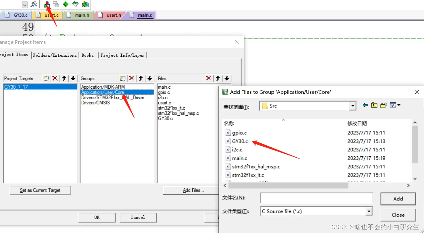Move Project Target up arrow

point(64,78)
